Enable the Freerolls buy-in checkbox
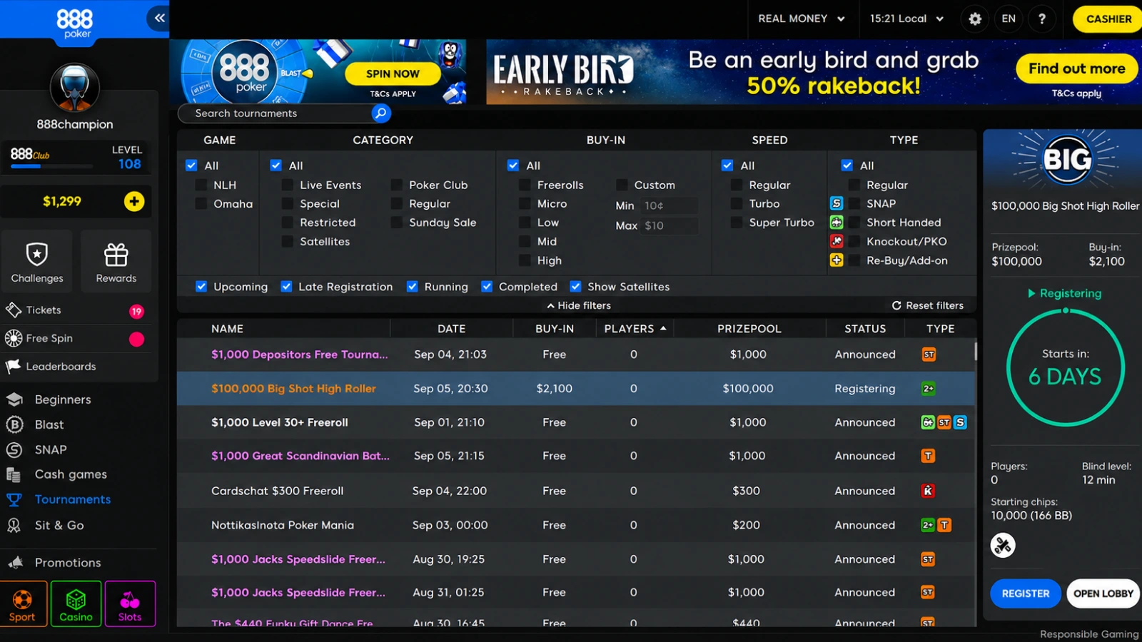1142x642 pixels. tap(525, 185)
